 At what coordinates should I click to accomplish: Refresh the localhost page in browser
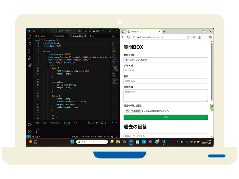tap(128, 37)
